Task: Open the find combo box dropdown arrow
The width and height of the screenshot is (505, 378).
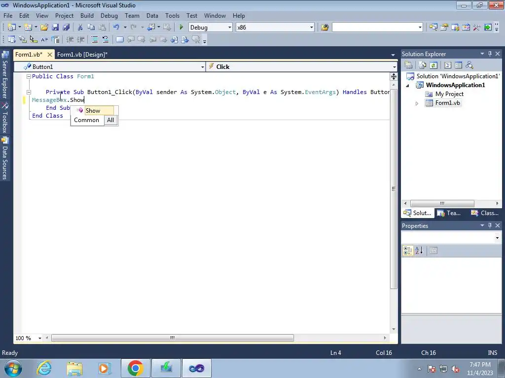Action: [x=420, y=28]
